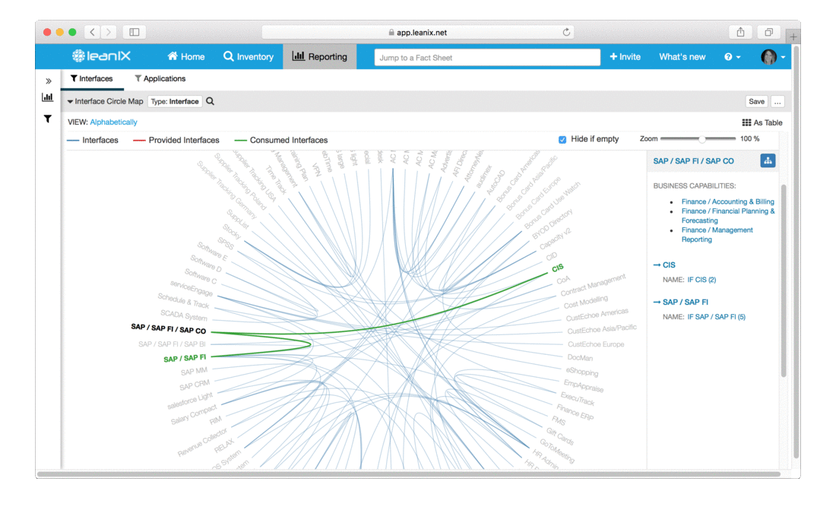Open the leanIX logo in the top bar
The width and height of the screenshot is (836, 529).
[x=100, y=55]
